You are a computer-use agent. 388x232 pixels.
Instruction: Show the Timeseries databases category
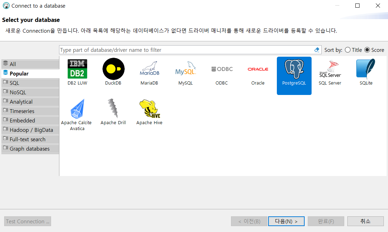tap(30, 111)
